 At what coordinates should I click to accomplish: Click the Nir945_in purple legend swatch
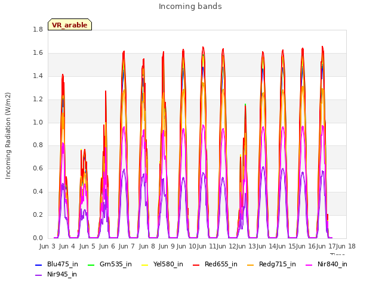(38, 275)
